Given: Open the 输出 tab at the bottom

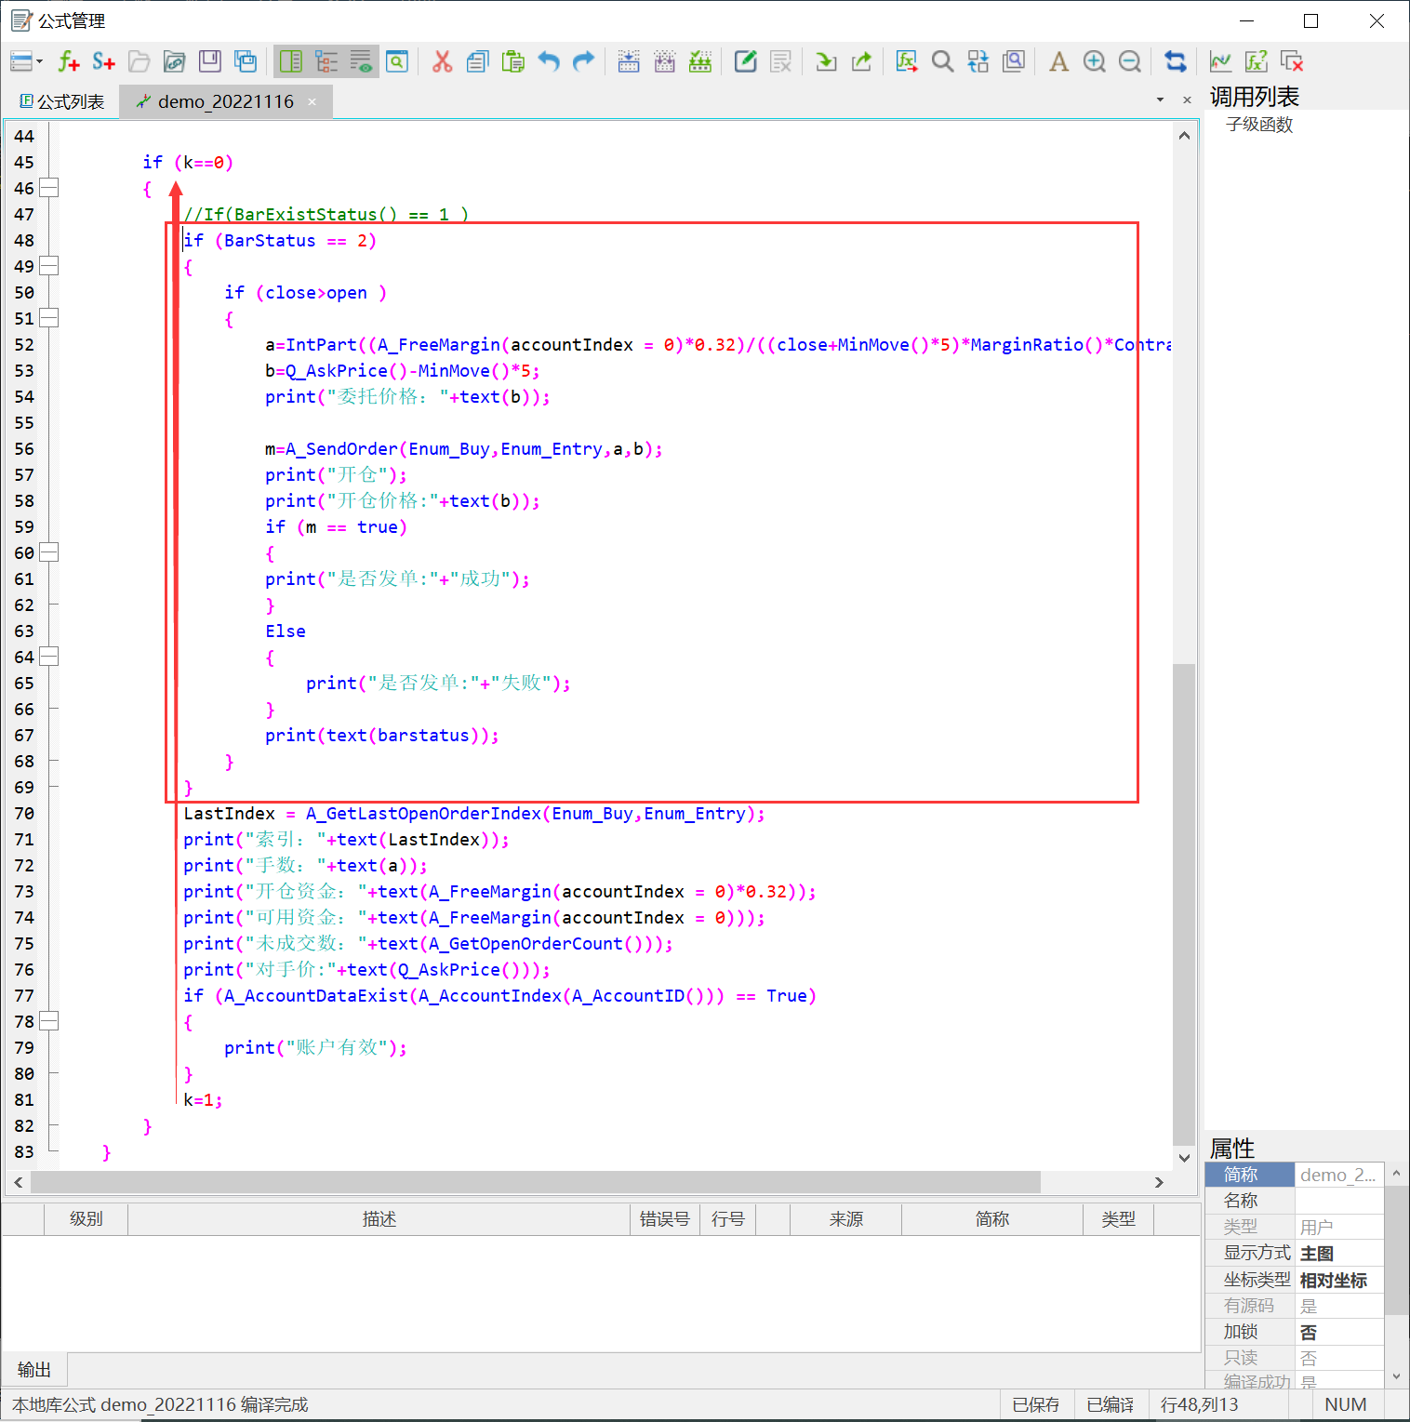Looking at the screenshot, I should pos(34,1369).
